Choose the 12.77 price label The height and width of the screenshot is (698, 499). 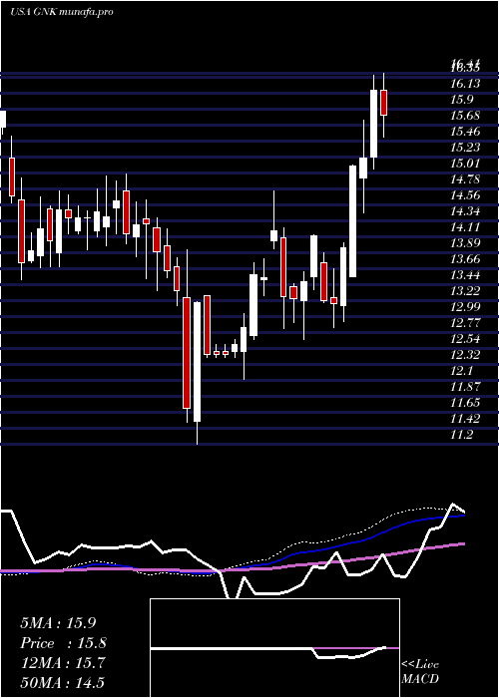(465, 323)
